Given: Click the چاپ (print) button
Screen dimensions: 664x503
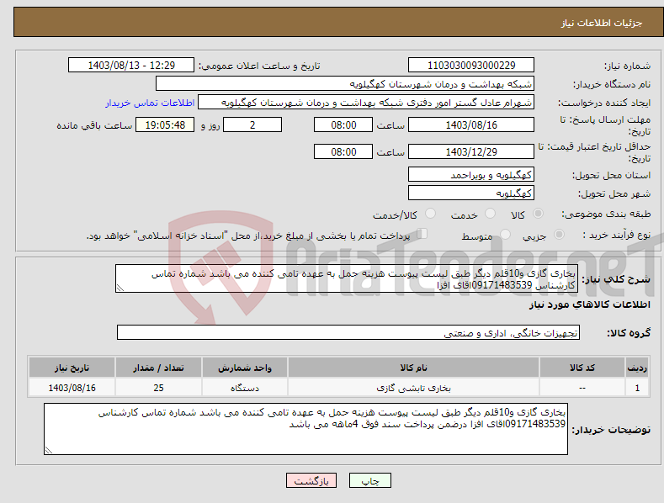Looking at the screenshot, I should [x=369, y=480].
